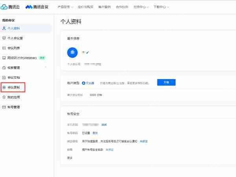
Task: Click the green badge beside Webinar
Action: click(42, 58)
